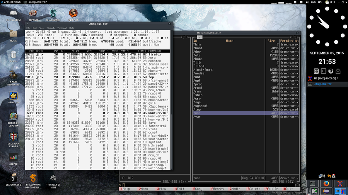Image resolution: width=348 pixels, height=195 pixels.
Task: Open the Deezer desktop shortcut
Action: pos(13,160)
